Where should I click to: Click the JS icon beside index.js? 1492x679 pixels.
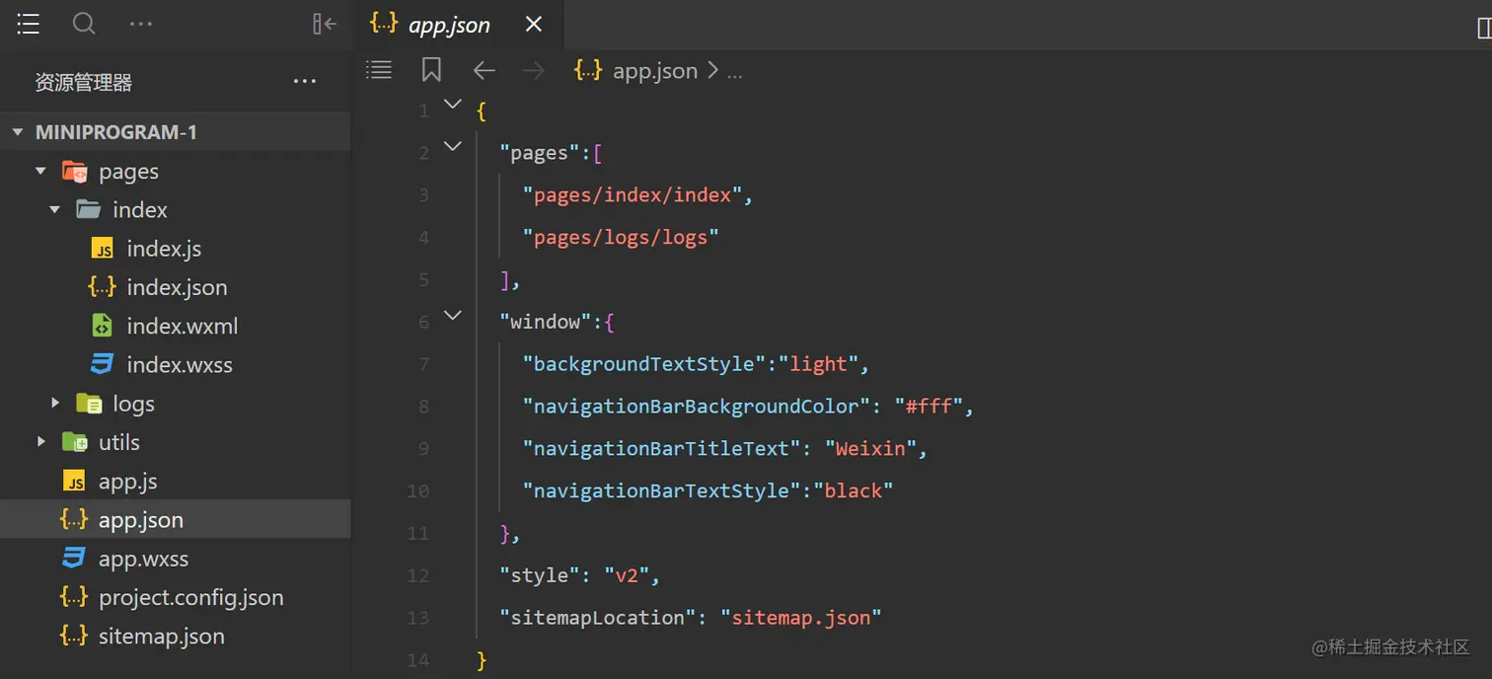(102, 249)
